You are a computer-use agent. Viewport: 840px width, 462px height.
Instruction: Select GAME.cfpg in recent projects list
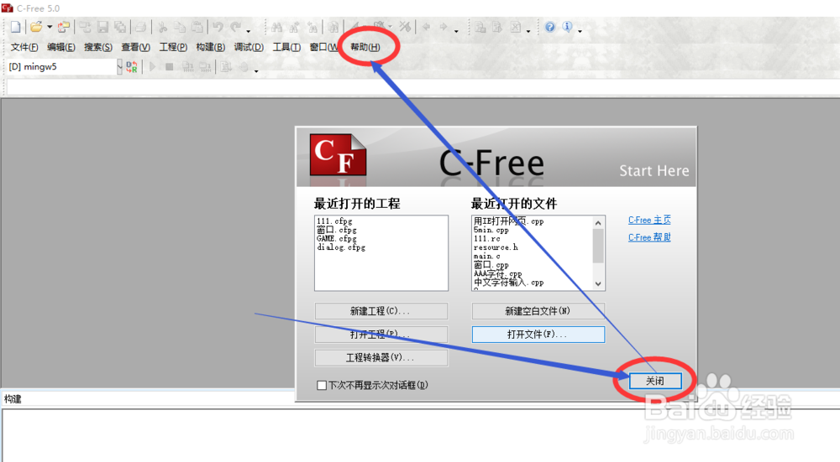(337, 238)
